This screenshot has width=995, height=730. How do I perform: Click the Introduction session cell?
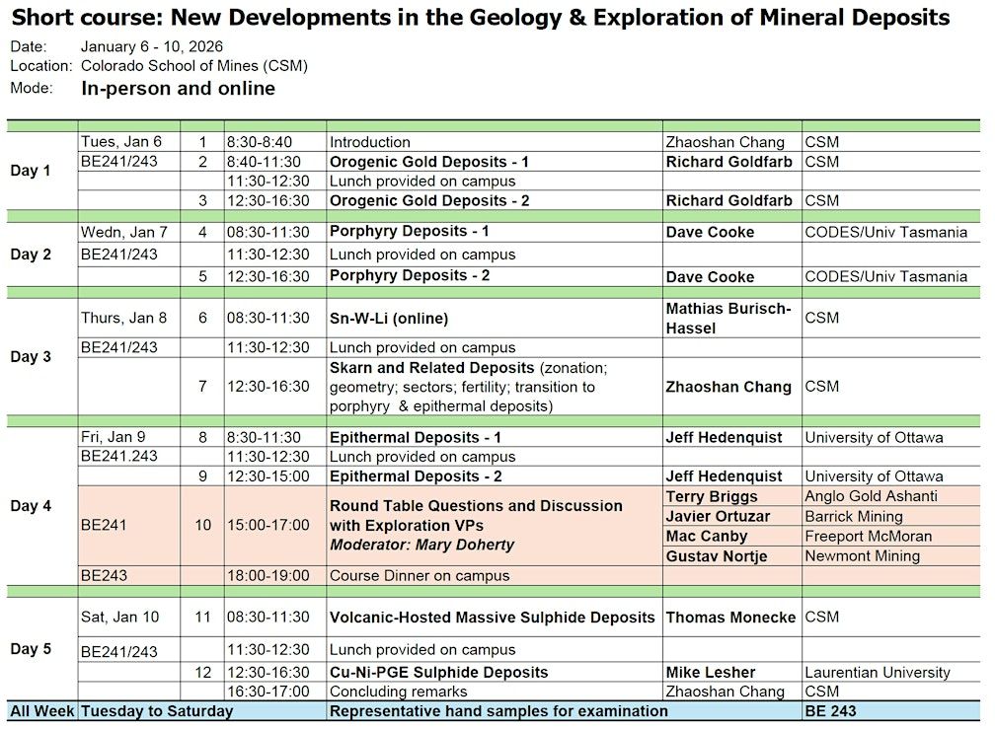coord(370,142)
